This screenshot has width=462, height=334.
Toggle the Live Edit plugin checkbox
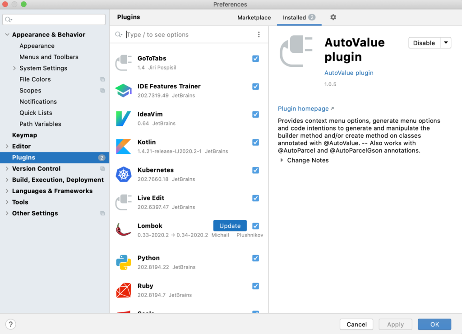point(255,198)
